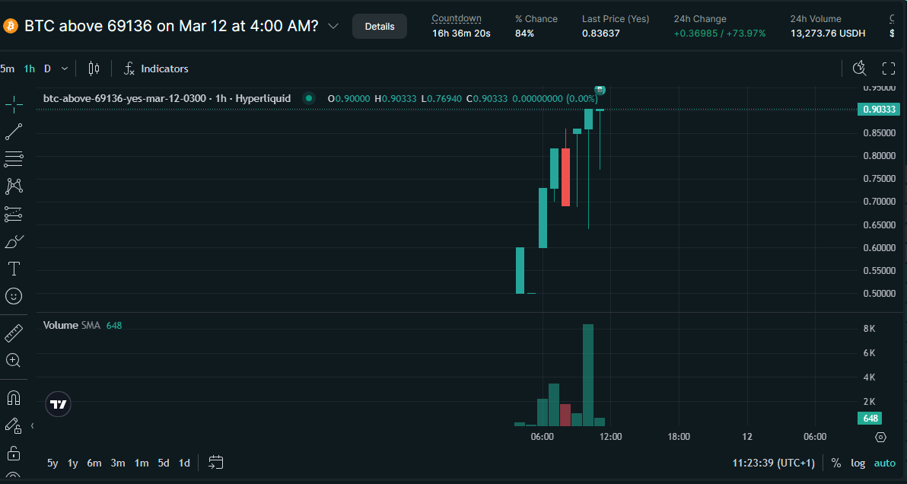This screenshot has height=484, width=907.
Task: Switch the chart to D interval
Action: pos(47,68)
